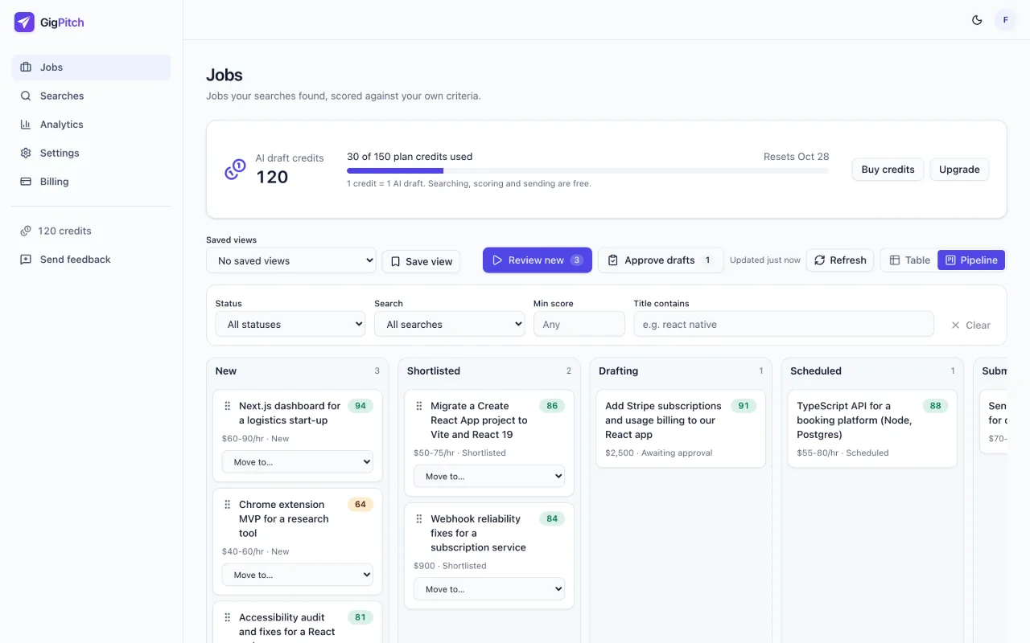Open Move to dropdown for Next.js dashboard job
Screen dimensions: 1030x643
pos(298,462)
